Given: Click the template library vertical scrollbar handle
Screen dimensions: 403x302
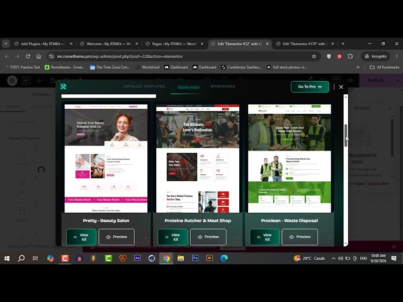Looking at the screenshot, I should 346,135.
